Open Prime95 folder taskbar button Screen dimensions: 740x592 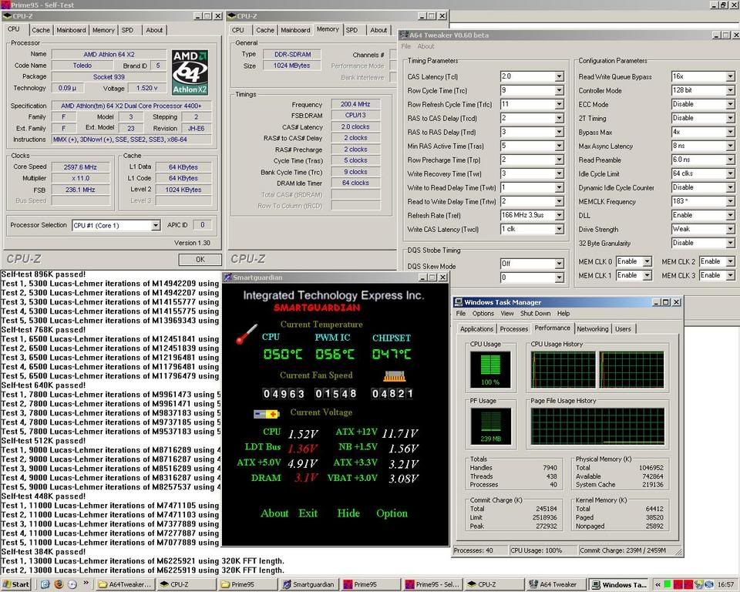[x=247, y=584]
